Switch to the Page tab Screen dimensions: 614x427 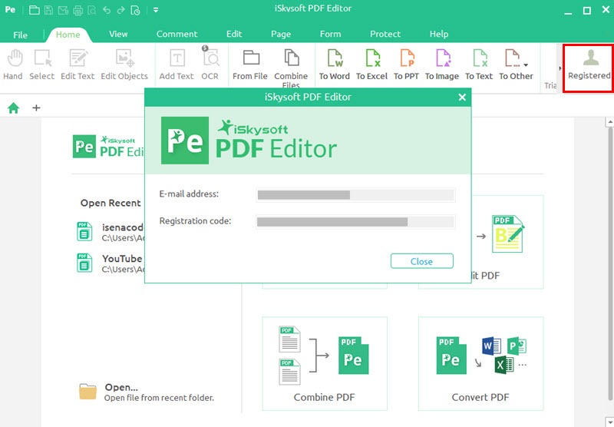[x=281, y=34]
